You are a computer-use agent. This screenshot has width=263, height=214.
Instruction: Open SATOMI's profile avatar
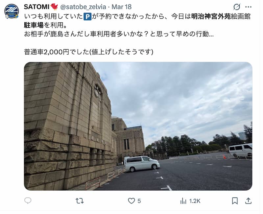[12, 11]
